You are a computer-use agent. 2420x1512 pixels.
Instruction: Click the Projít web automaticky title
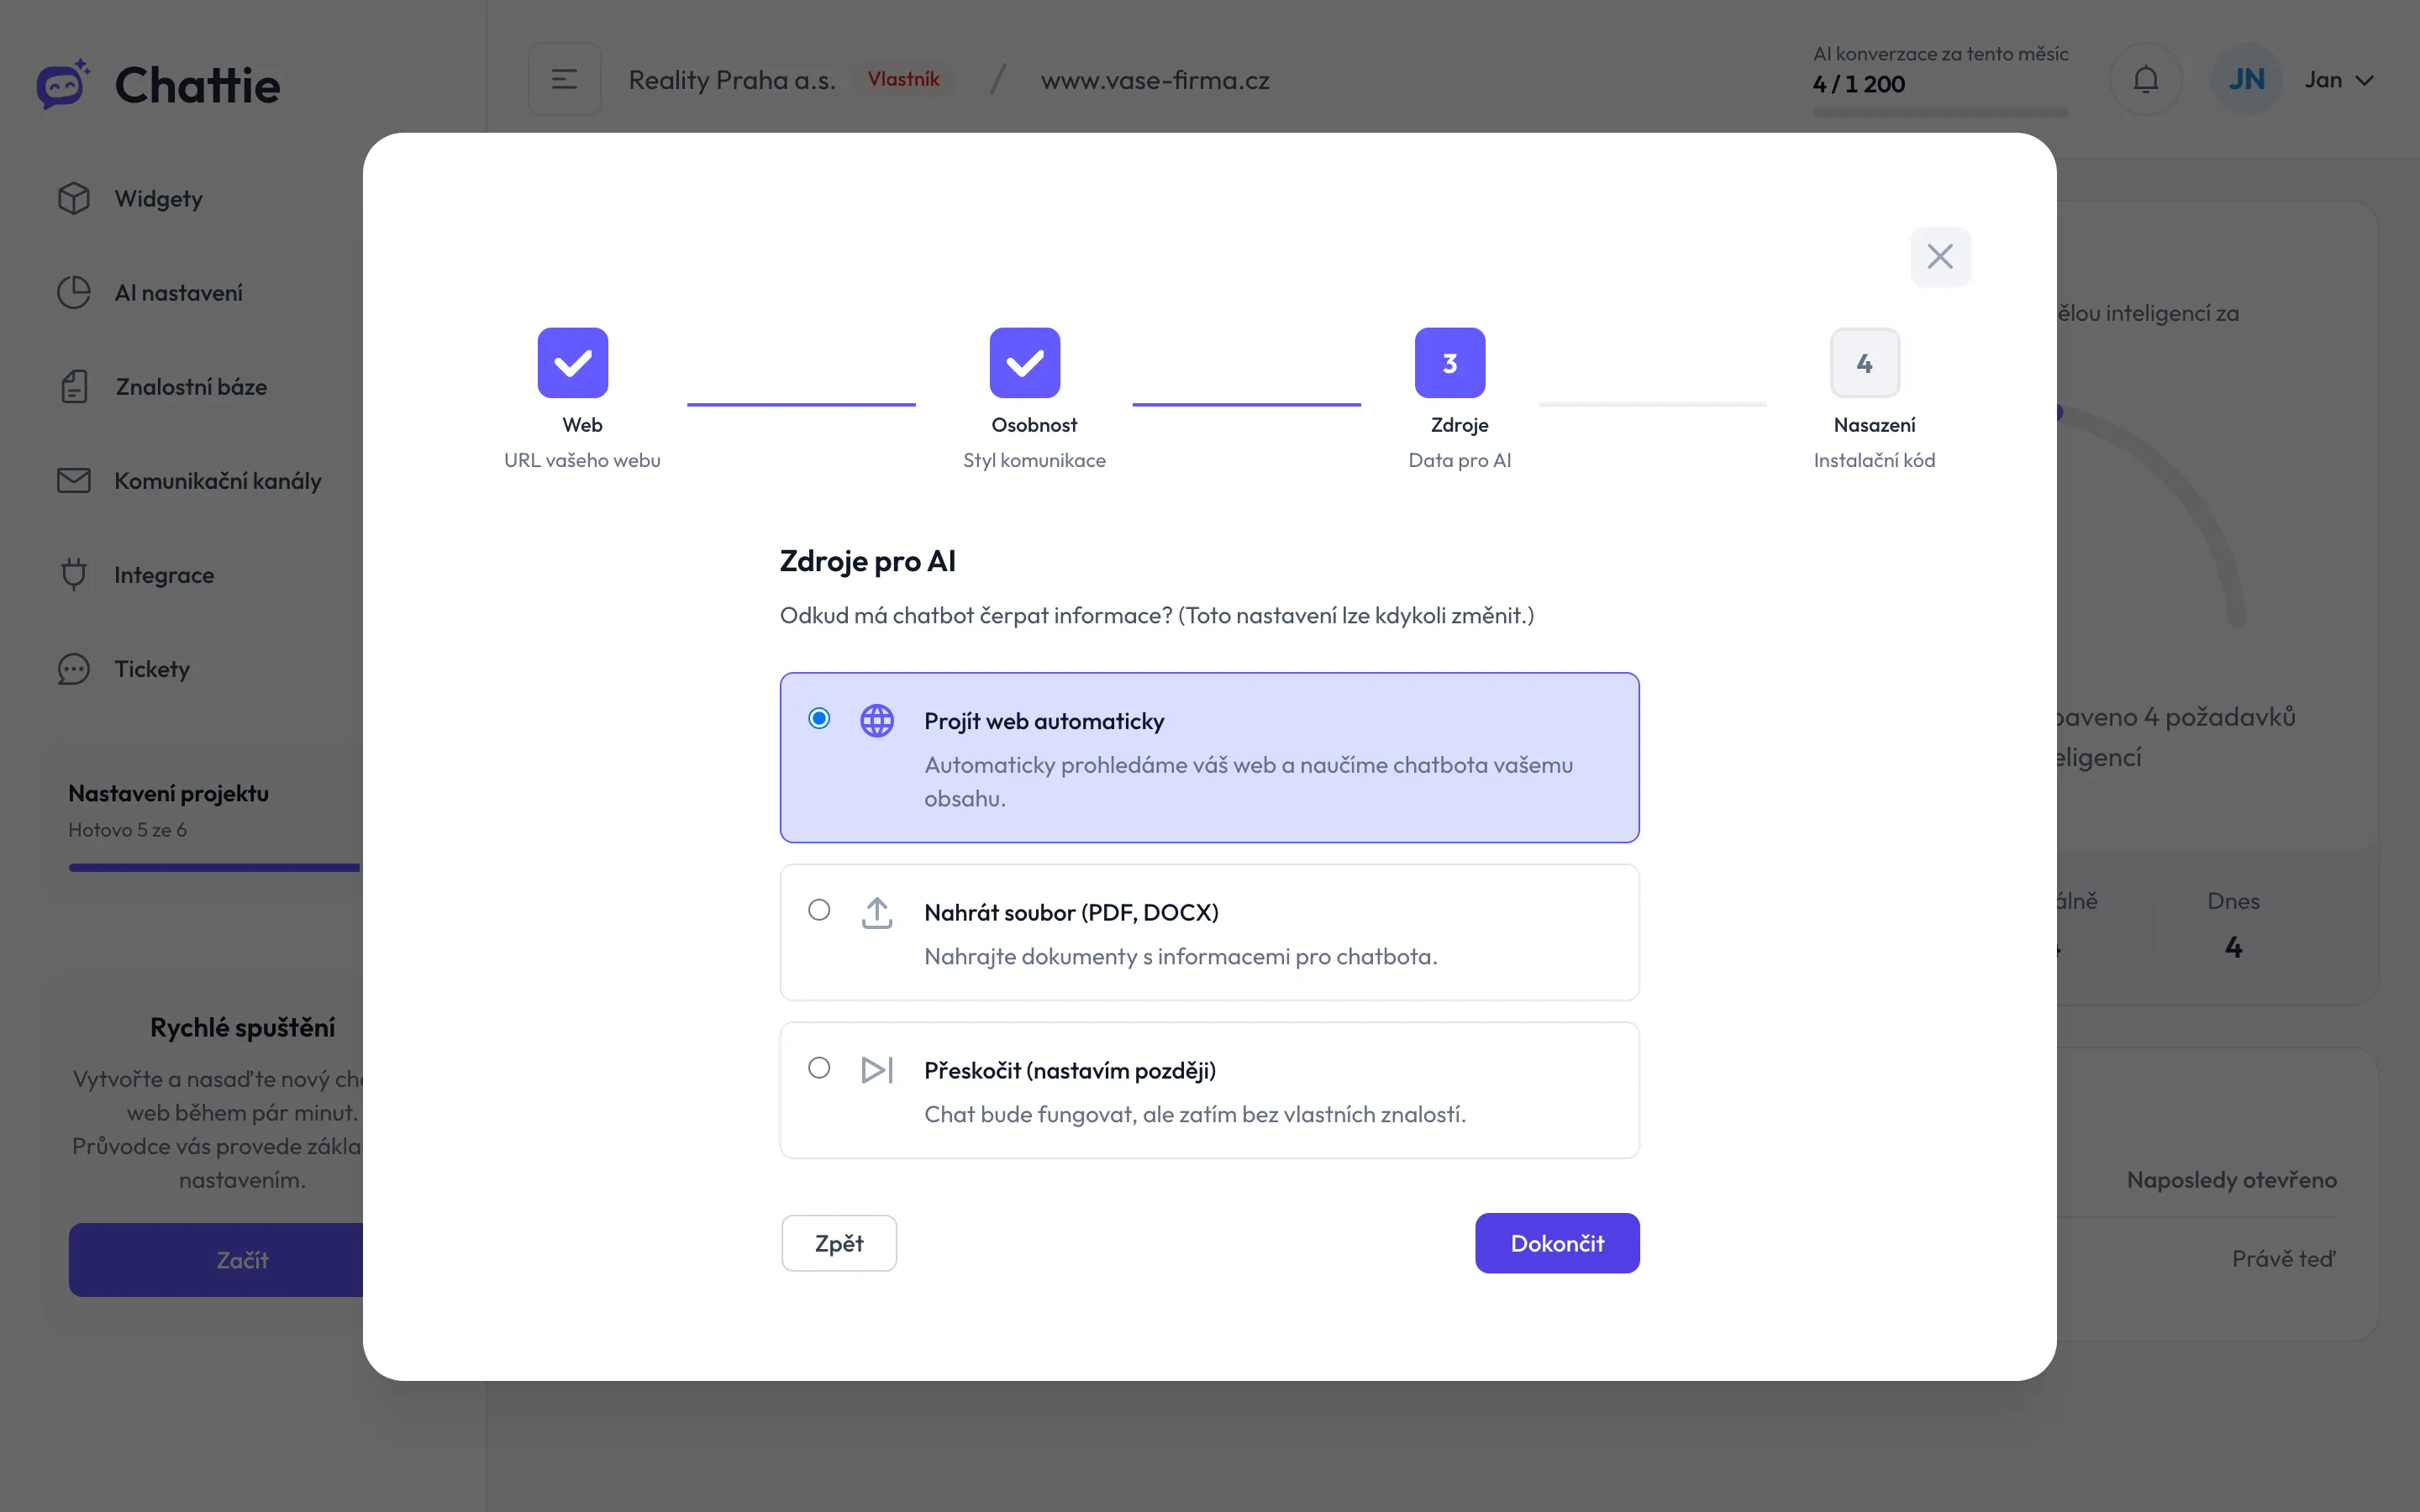[1044, 721]
